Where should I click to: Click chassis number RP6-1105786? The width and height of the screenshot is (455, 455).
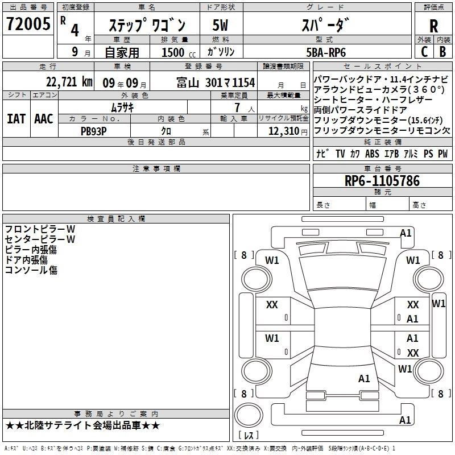coord(382,181)
